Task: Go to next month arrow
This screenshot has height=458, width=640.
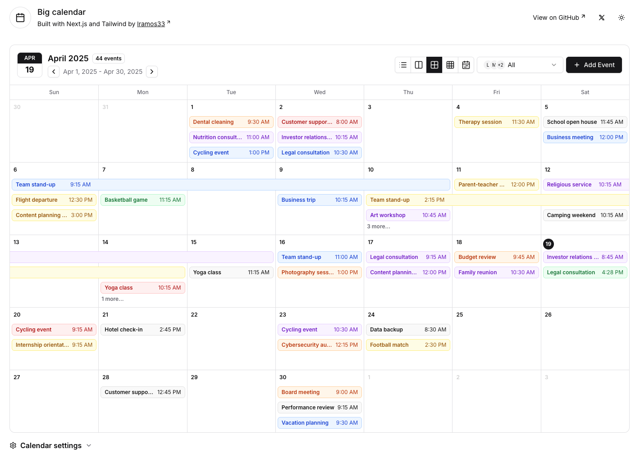Action: click(152, 72)
